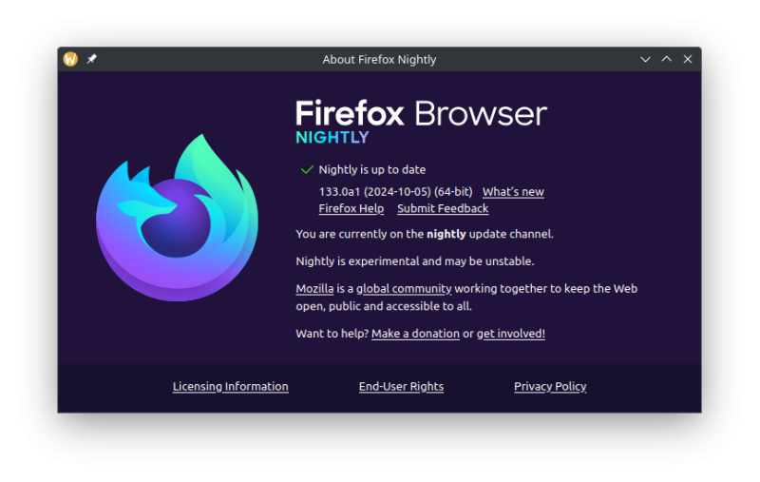Open End-User Rights
Viewport: 760px width, 482px height.
click(x=401, y=387)
